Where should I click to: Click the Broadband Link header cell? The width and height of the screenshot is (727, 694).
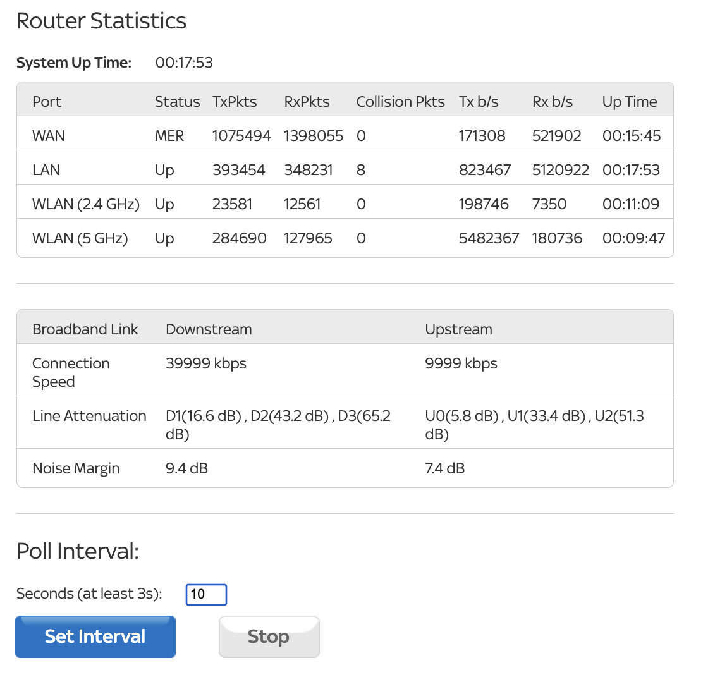[85, 329]
